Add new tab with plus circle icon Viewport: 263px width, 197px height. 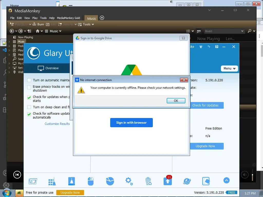pyautogui.click(x=102, y=18)
